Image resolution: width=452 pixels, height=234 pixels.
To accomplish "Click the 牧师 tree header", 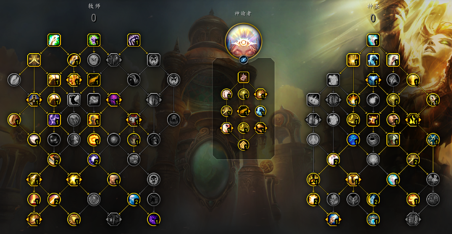I will pos(94,6).
